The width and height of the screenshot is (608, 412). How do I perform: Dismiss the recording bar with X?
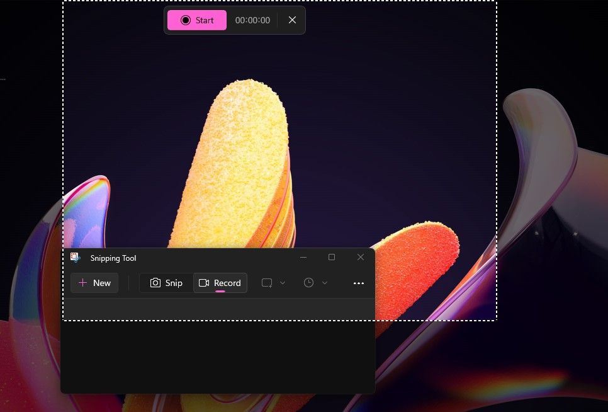coord(292,20)
